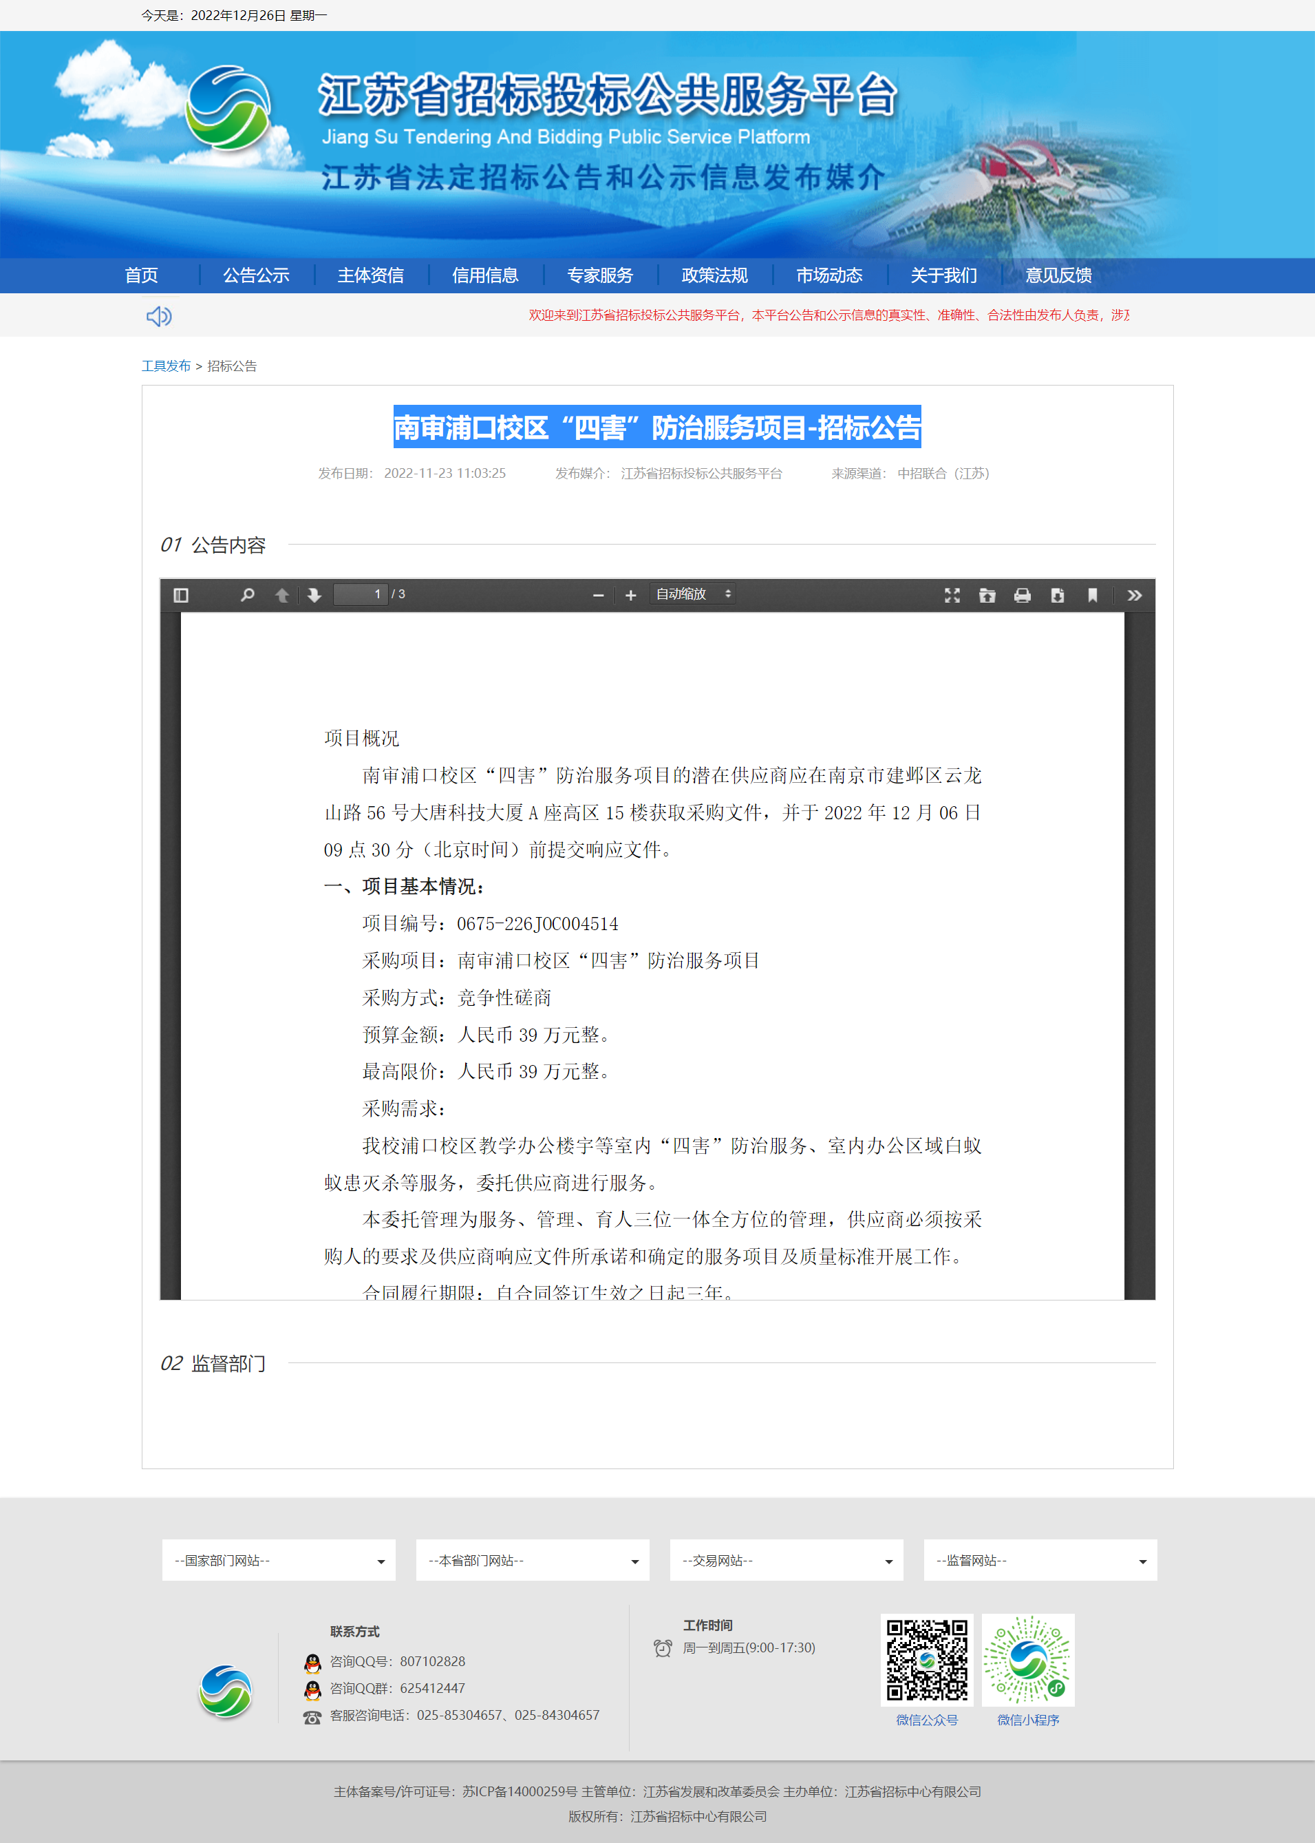Switch PDF to presentation fullscreen mode
Viewport: 1315px width, 1843px height.
click(952, 596)
